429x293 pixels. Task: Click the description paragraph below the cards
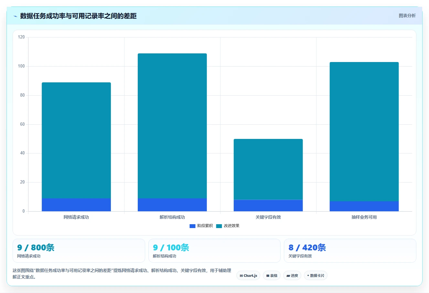point(122,274)
